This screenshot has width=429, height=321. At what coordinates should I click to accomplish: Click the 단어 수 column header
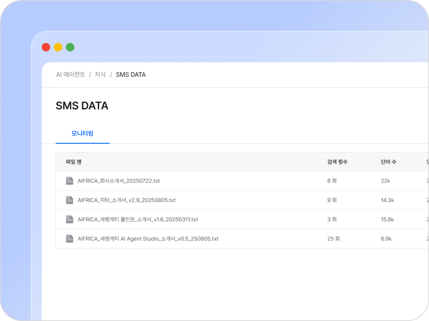388,161
